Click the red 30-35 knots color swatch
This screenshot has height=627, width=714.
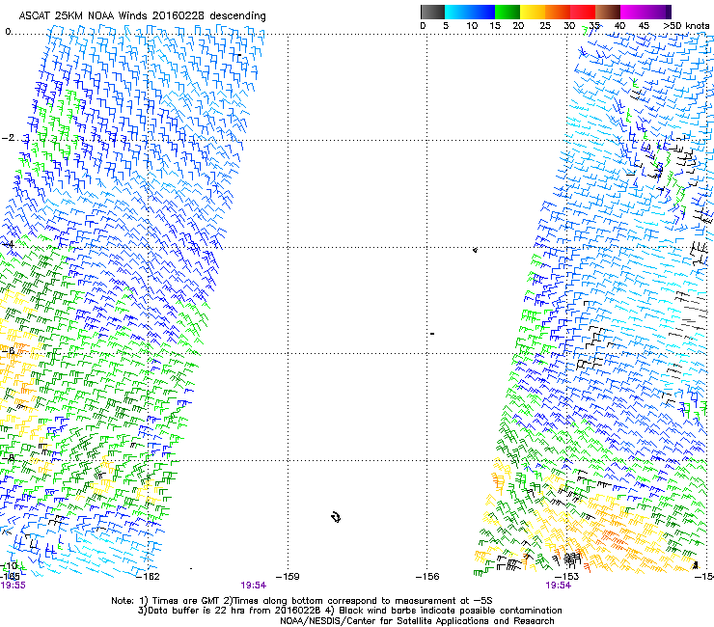click(583, 12)
